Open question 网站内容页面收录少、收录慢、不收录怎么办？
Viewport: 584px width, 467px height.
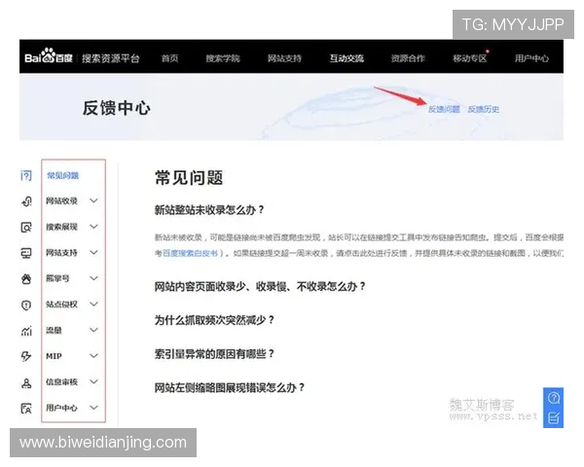click(x=260, y=287)
